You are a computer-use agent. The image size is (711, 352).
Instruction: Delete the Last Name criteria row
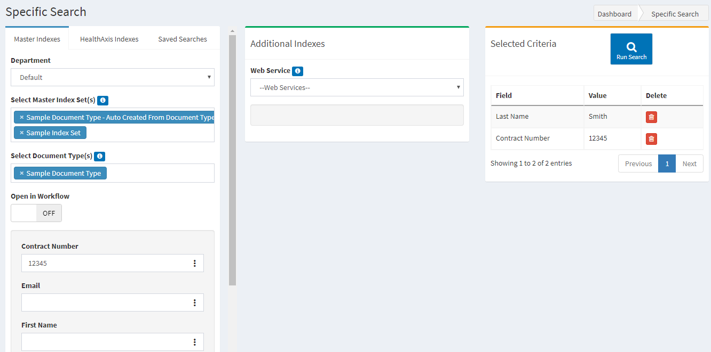[651, 117]
